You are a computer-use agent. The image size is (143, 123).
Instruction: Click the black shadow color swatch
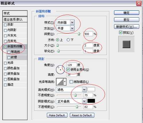tap(91, 101)
